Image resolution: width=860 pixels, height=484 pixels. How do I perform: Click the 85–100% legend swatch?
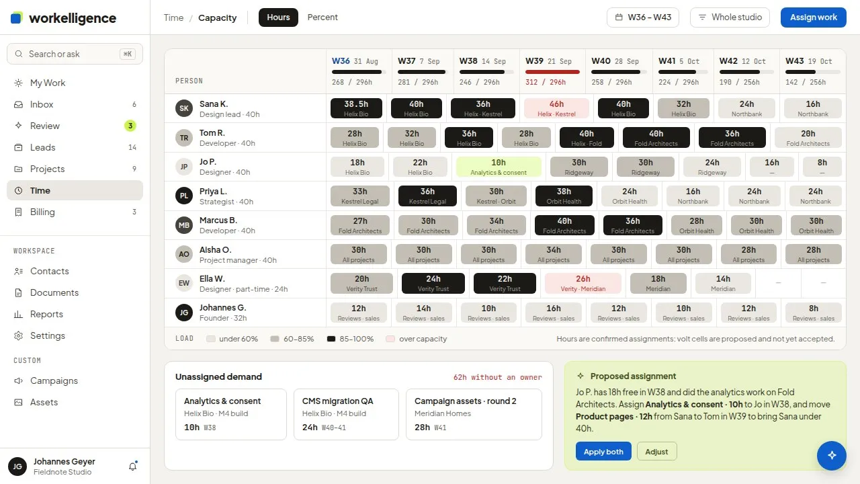pyautogui.click(x=331, y=339)
